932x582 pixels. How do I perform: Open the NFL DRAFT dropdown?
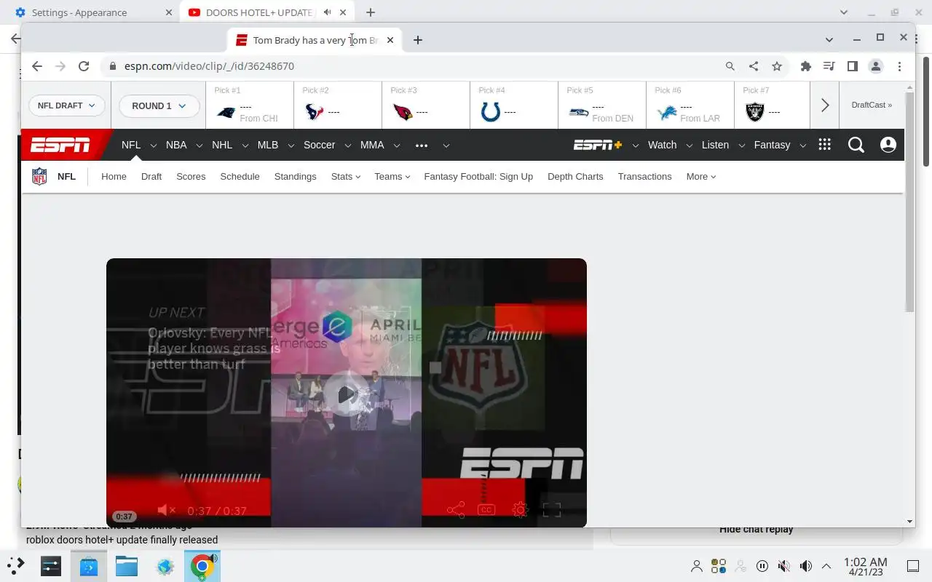point(67,105)
